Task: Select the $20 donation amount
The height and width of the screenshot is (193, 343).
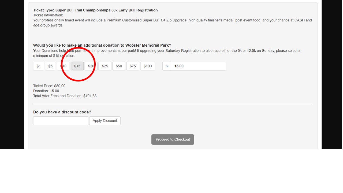Action: [x=91, y=66]
